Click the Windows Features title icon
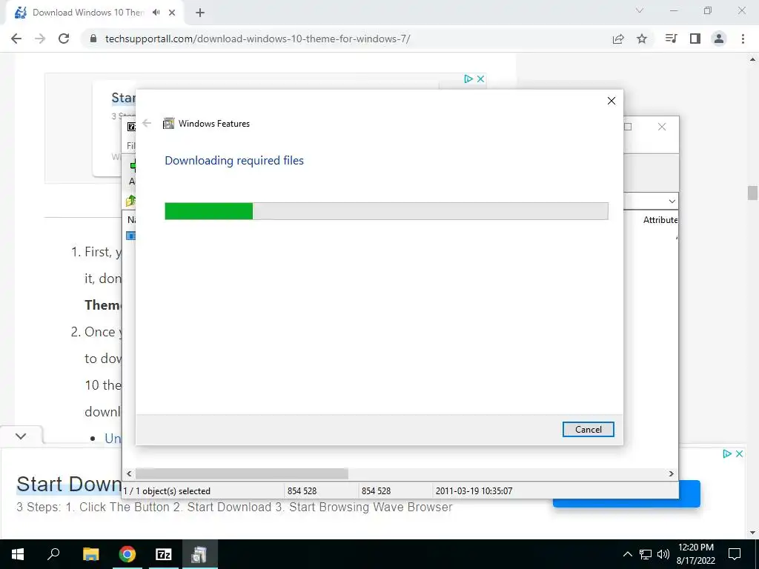 [168, 124]
